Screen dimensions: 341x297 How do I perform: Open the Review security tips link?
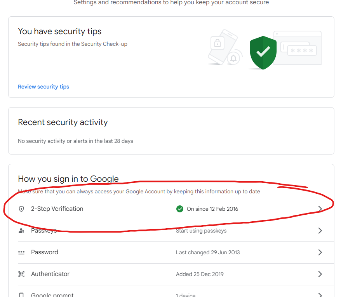(43, 87)
